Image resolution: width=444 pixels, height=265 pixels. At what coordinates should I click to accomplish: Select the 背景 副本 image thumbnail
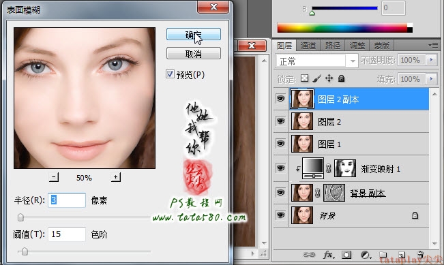(x=302, y=193)
